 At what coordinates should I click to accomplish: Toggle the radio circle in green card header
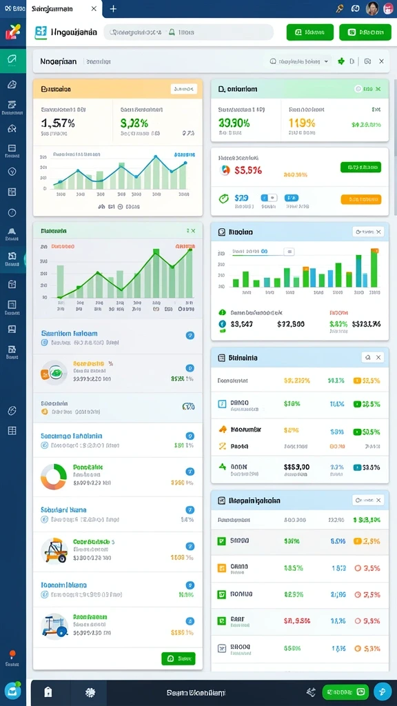pos(358,89)
